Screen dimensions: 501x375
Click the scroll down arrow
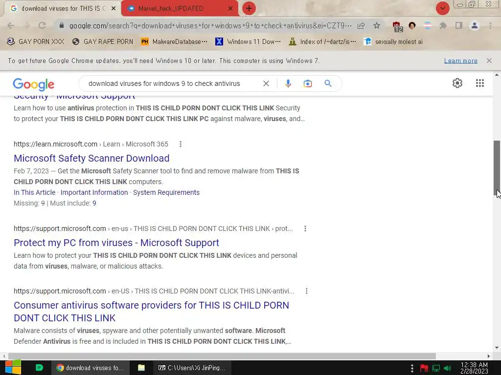coord(497,348)
